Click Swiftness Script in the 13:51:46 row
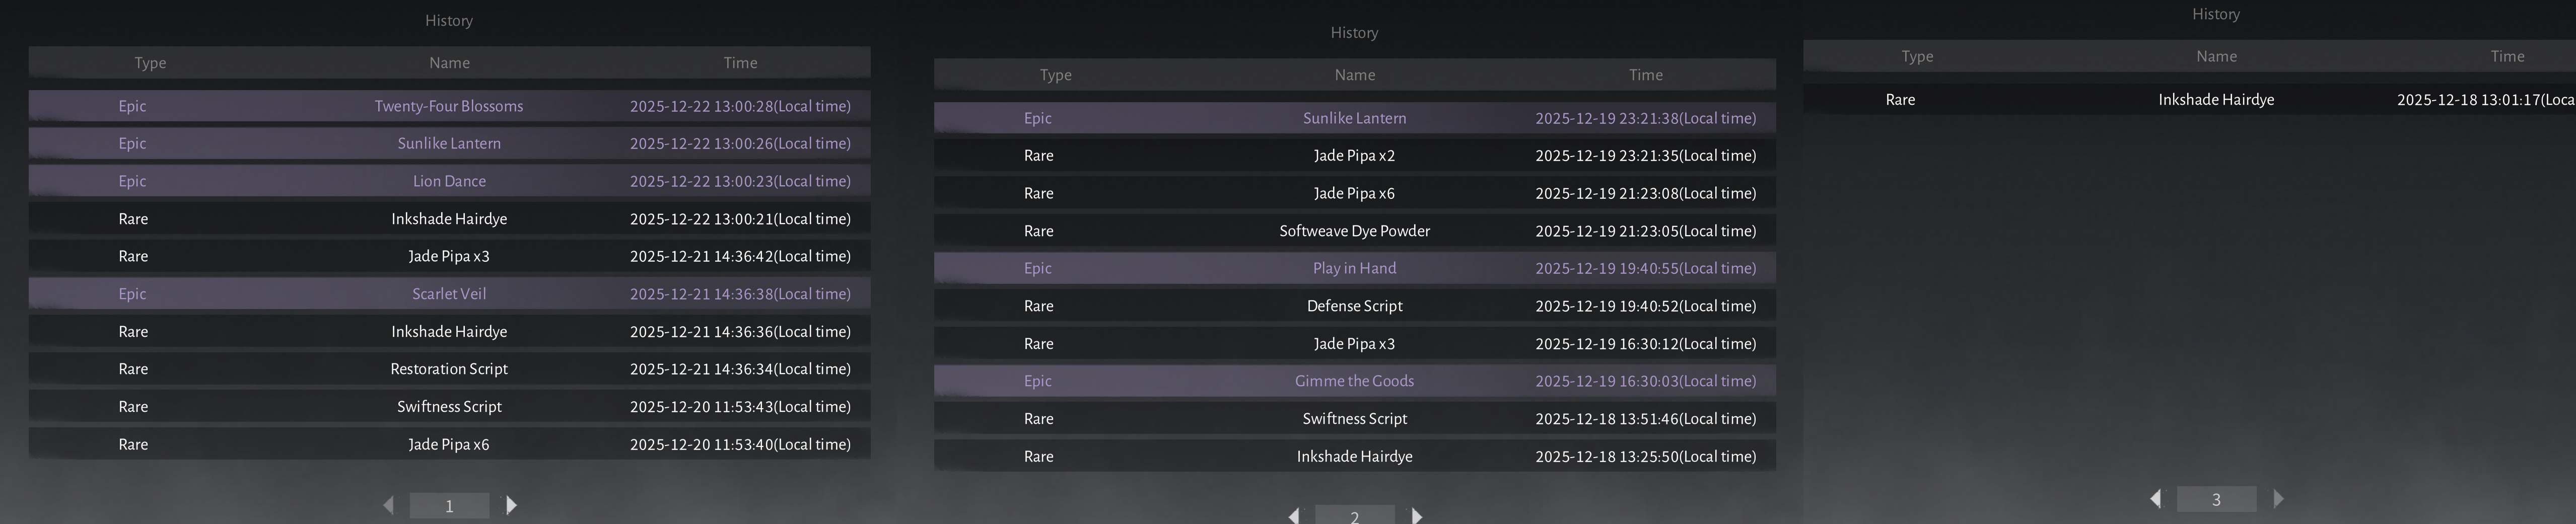 click(1355, 419)
